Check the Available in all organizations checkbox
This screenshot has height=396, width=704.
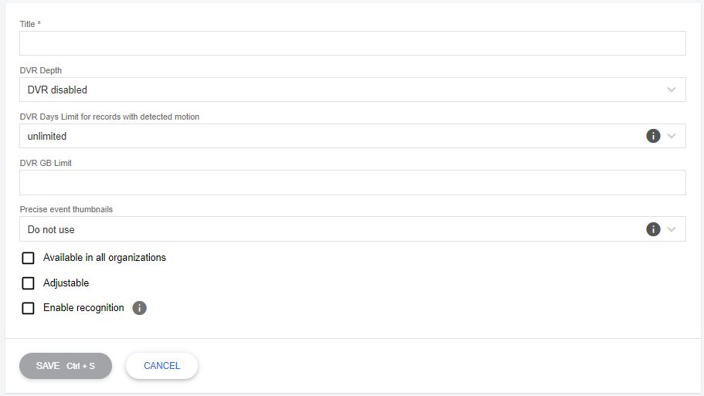tap(29, 258)
